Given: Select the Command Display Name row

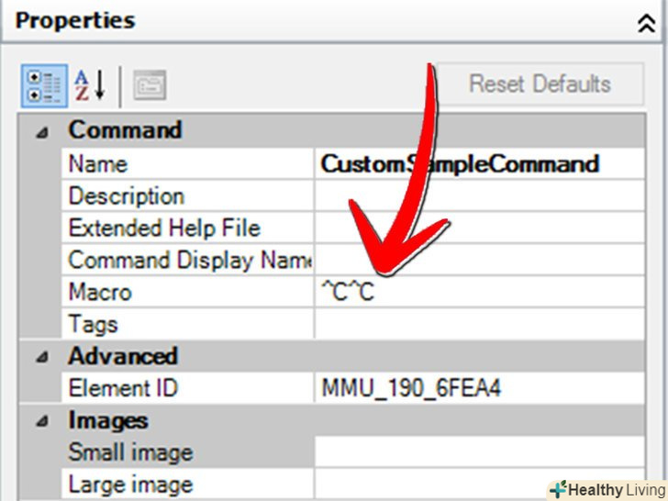Looking at the screenshot, I should [190, 261].
